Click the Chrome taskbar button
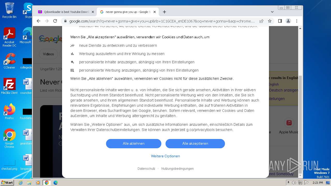 tap(47, 183)
